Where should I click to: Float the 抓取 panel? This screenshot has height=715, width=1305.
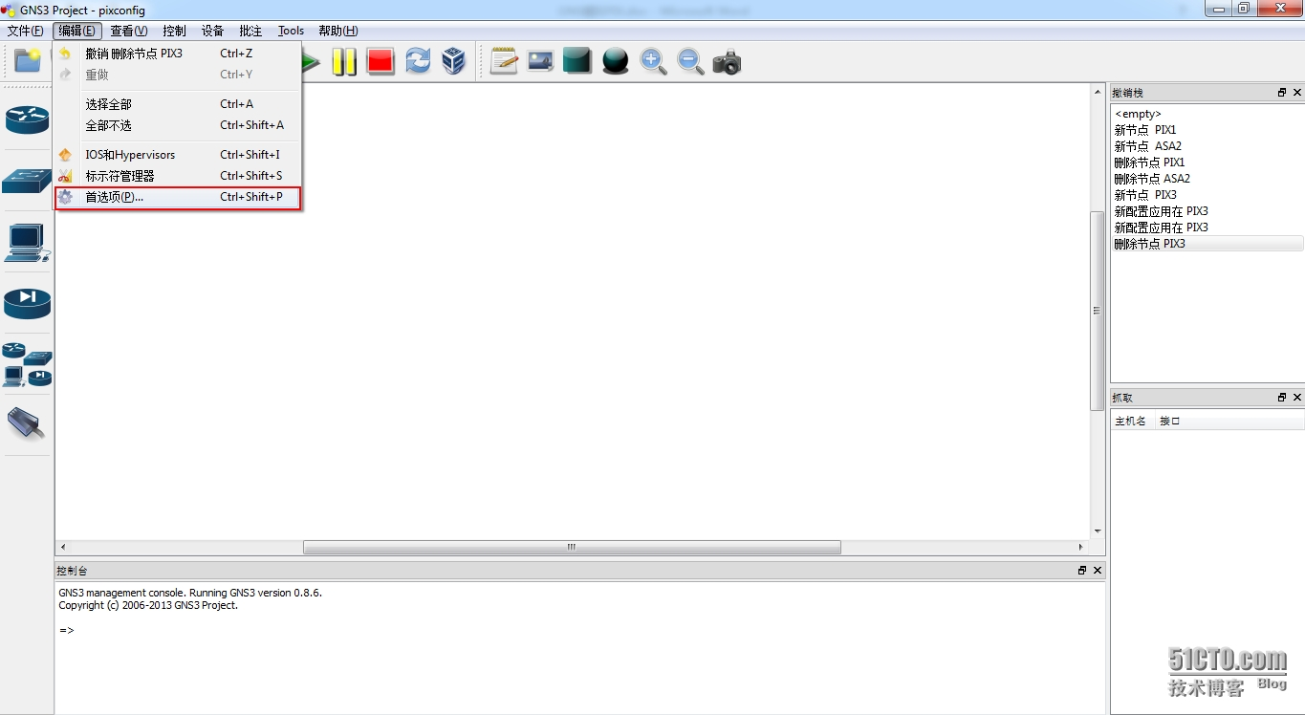tap(1282, 397)
